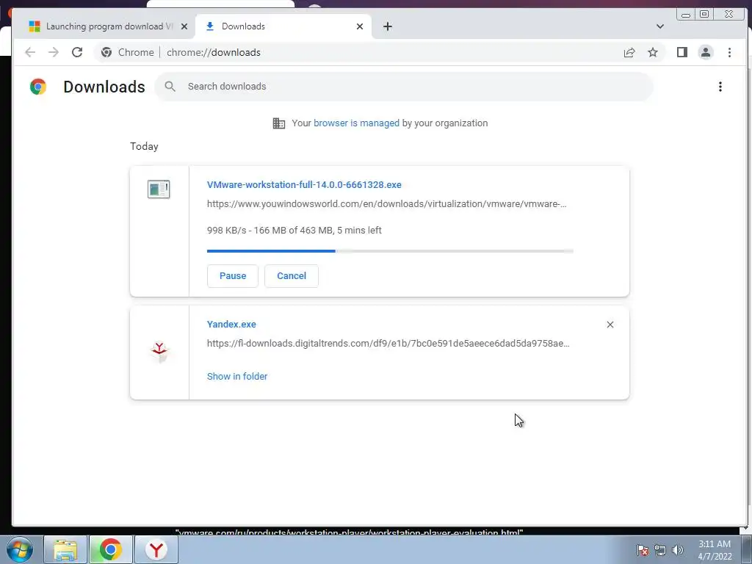
Task: Open Chrome's three-dot main menu
Action: [729, 52]
